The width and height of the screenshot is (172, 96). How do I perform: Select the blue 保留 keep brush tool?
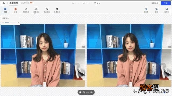point(5,10)
